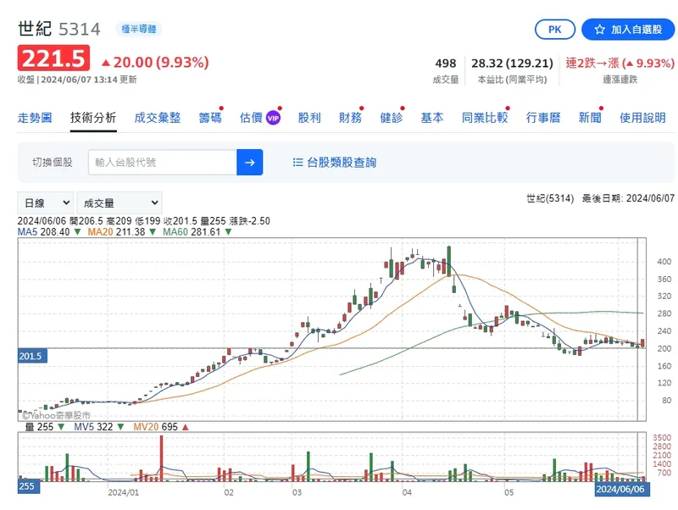Click the VIP badge next to 估價

273,118
